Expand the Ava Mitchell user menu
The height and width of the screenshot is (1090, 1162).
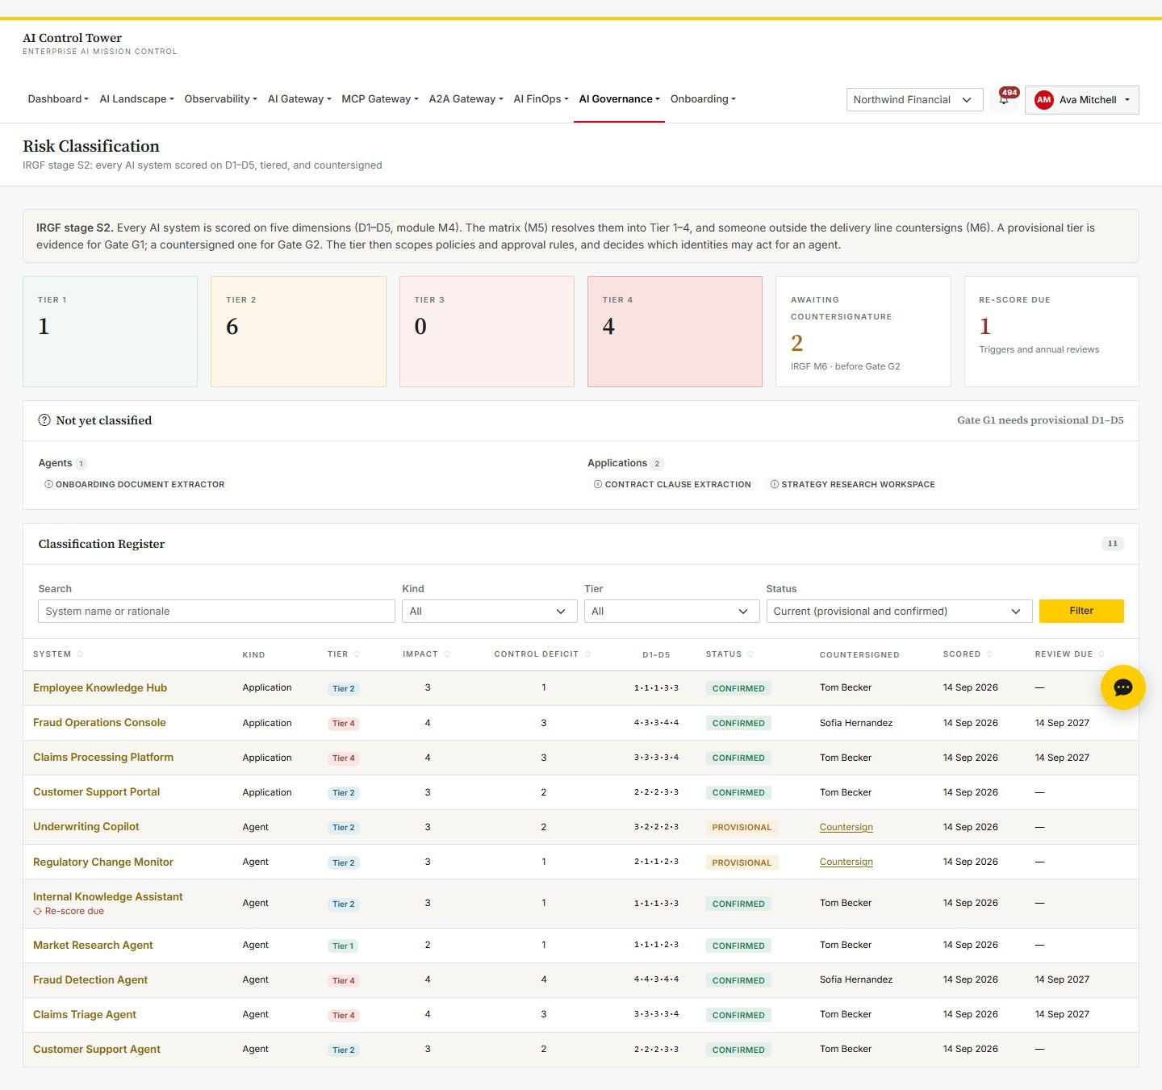point(1081,100)
